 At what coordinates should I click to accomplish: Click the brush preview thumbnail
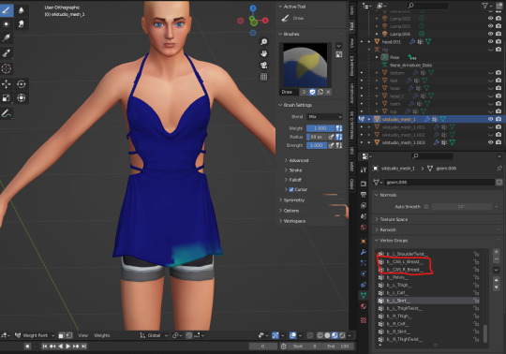pos(305,66)
